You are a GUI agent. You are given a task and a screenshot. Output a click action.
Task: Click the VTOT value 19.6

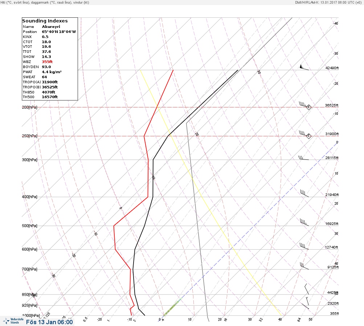tap(46, 47)
